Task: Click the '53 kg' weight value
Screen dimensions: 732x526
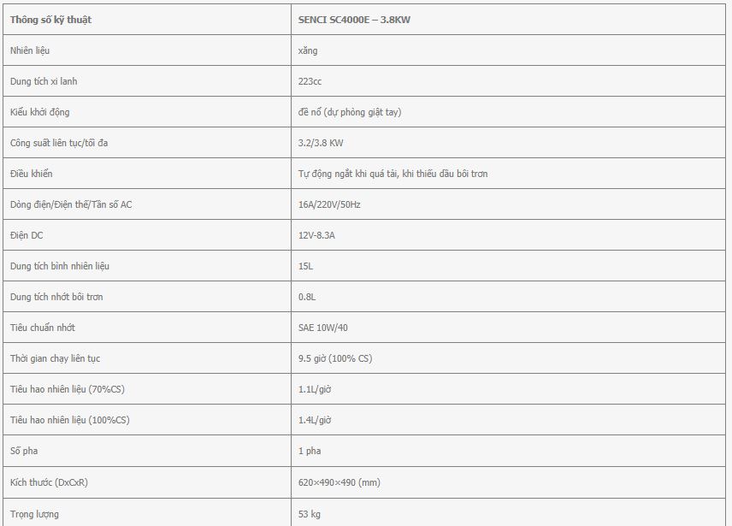Action: click(310, 514)
